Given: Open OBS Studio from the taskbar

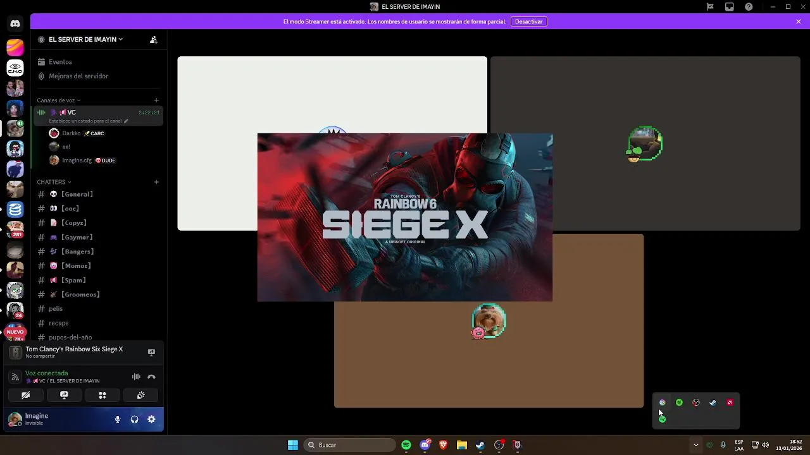Looking at the screenshot, I should (499, 445).
